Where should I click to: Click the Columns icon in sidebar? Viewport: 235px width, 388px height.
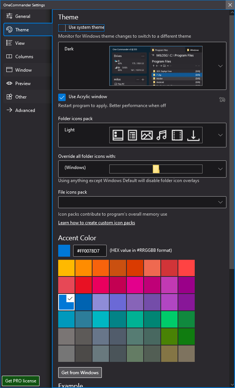click(9, 56)
